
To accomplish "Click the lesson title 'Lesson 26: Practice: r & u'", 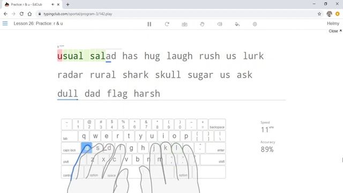I will pos(38,24).
